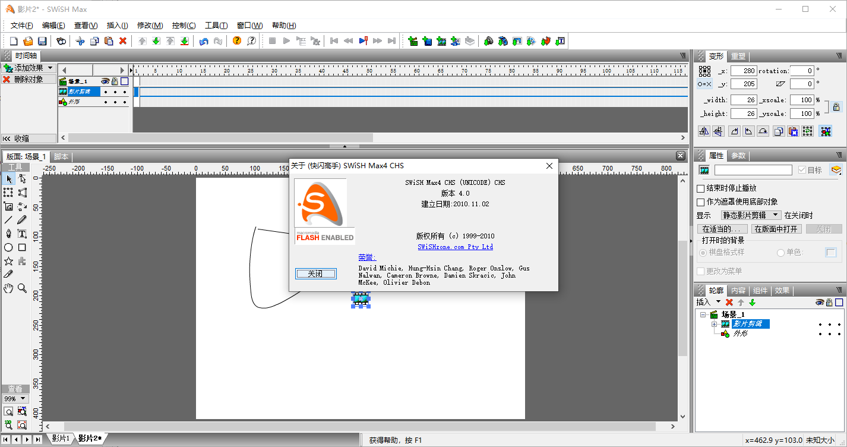Select the Hand pan tool
The height and width of the screenshot is (447, 847).
pos(8,288)
